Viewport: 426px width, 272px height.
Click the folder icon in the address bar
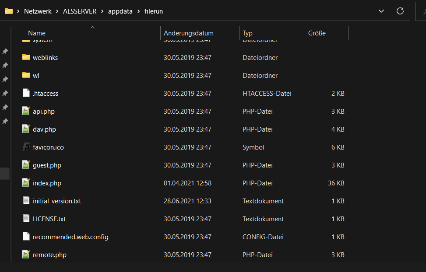[9, 11]
